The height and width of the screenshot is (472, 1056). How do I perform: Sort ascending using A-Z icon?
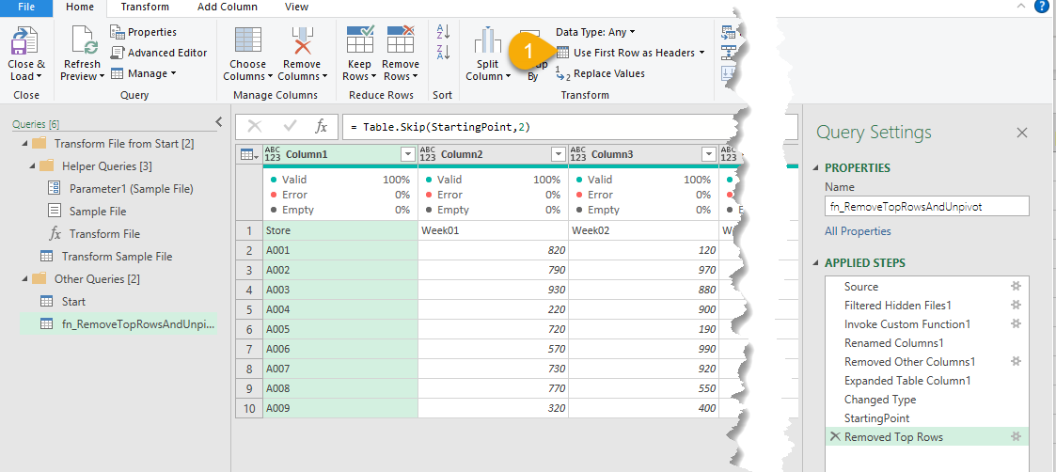pos(443,31)
